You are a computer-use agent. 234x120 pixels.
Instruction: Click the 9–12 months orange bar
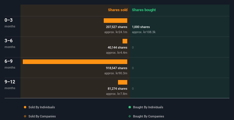(x=123, y=82)
